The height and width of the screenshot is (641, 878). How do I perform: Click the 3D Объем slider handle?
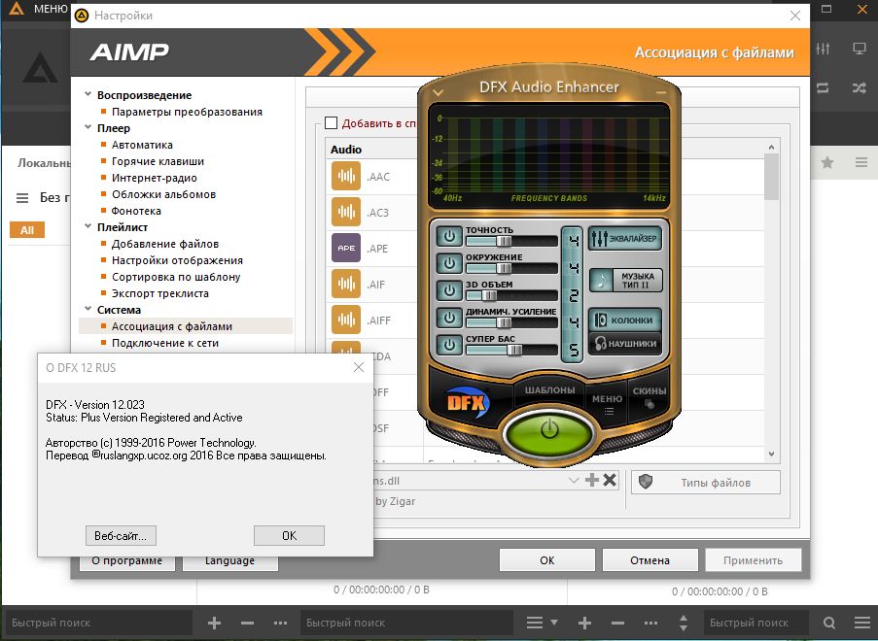pyautogui.click(x=489, y=295)
